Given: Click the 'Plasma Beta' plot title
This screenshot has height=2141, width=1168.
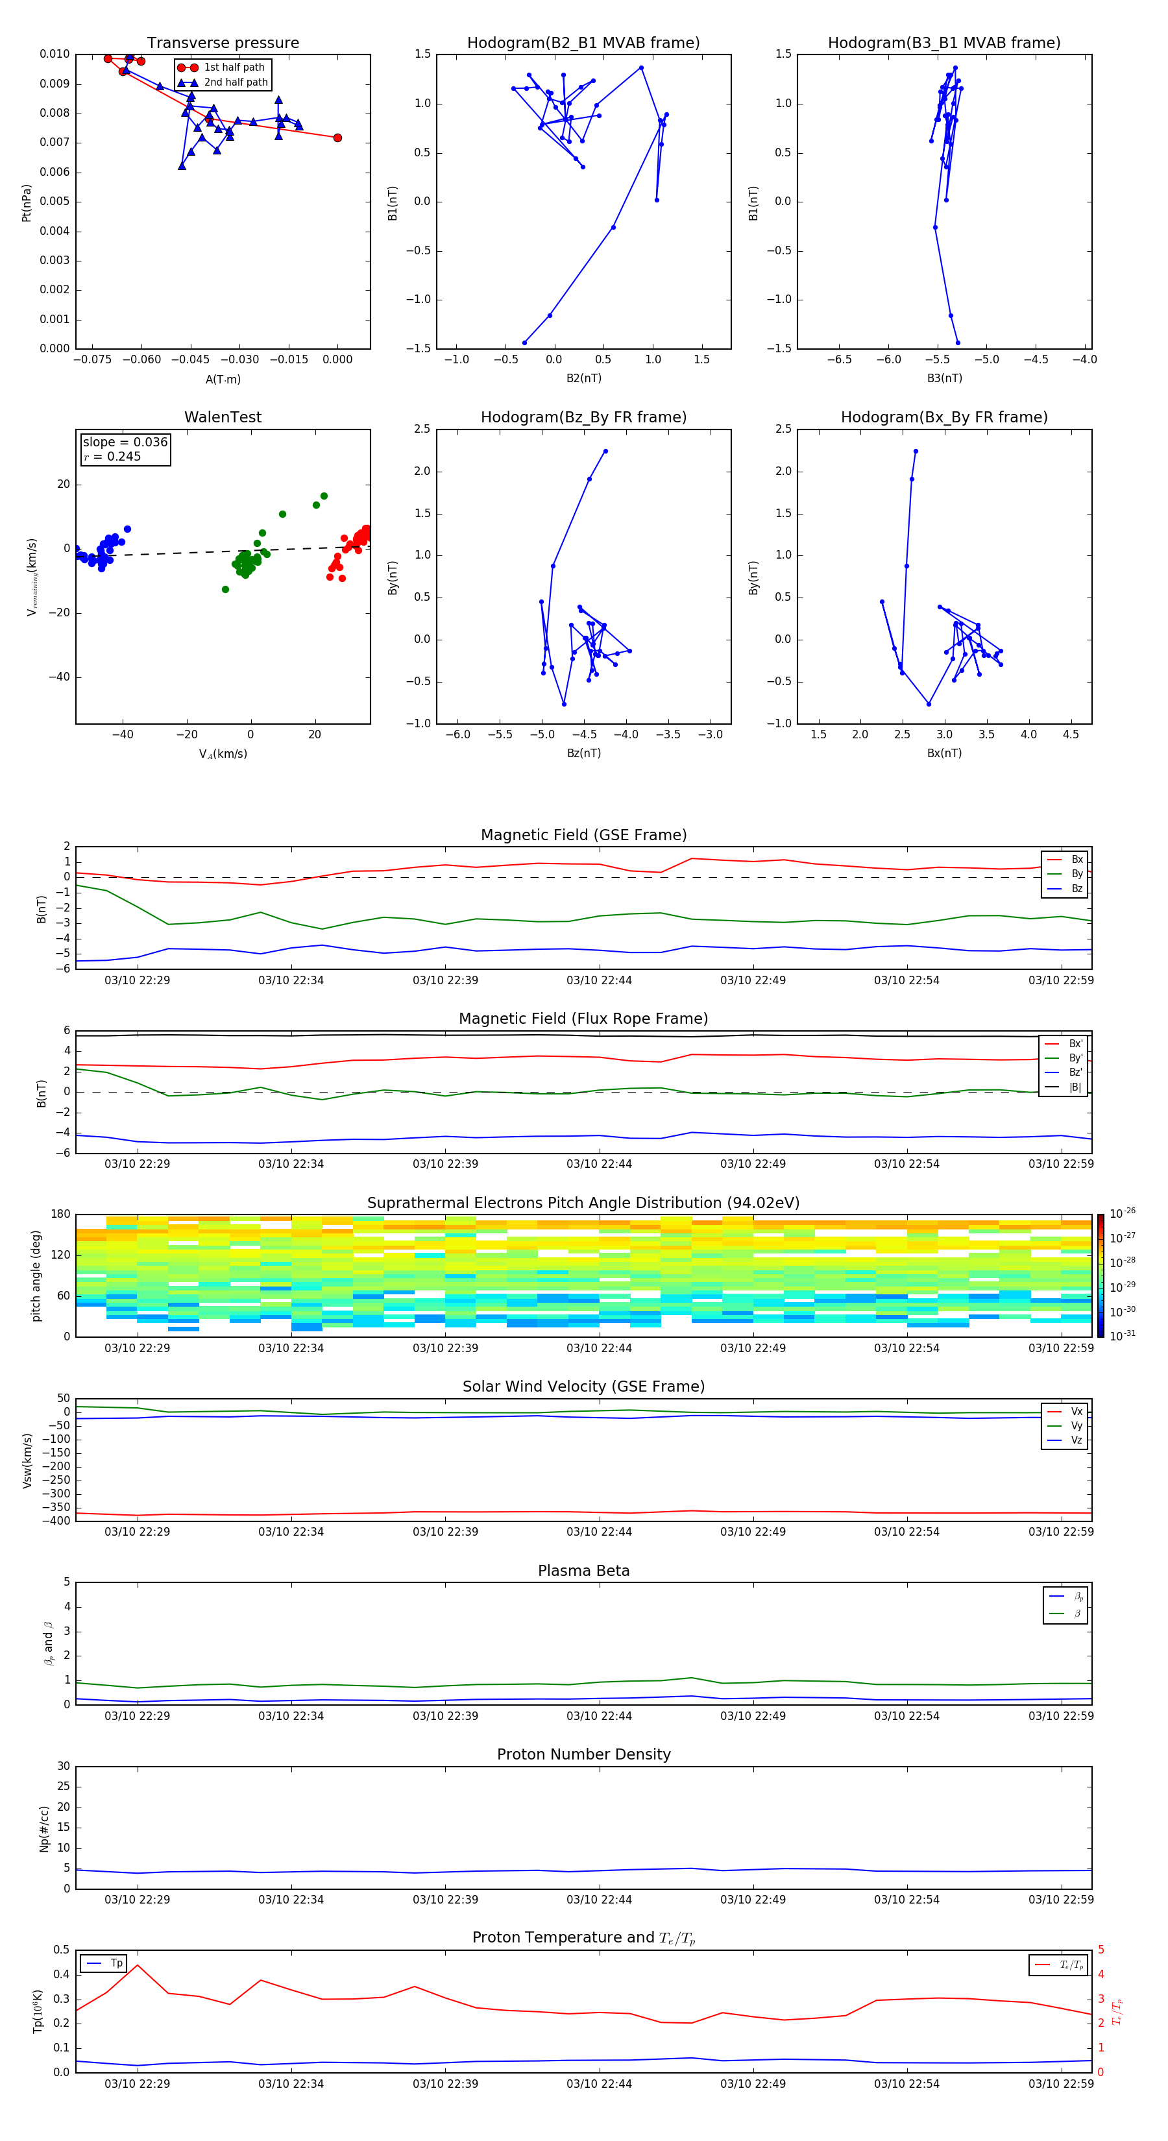Looking at the screenshot, I should click(583, 1571).
